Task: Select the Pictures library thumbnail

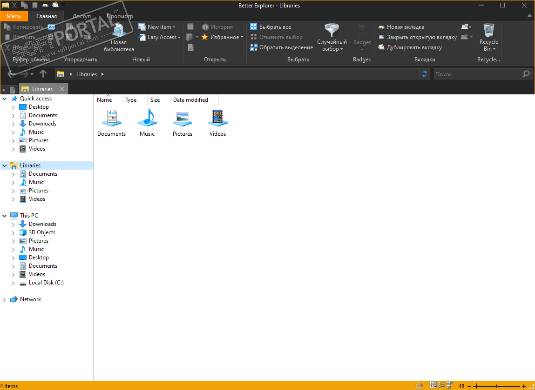Action: (x=183, y=123)
